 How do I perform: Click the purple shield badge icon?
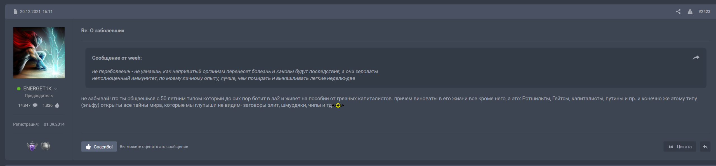32,146
